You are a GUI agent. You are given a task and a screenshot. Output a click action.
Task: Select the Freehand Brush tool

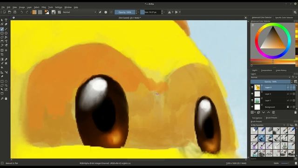click(x=2, y=29)
